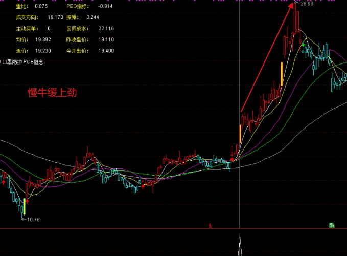Screen dimensions: 347x256
Task: Click the 成交方向 label
Action: click(27, 17)
